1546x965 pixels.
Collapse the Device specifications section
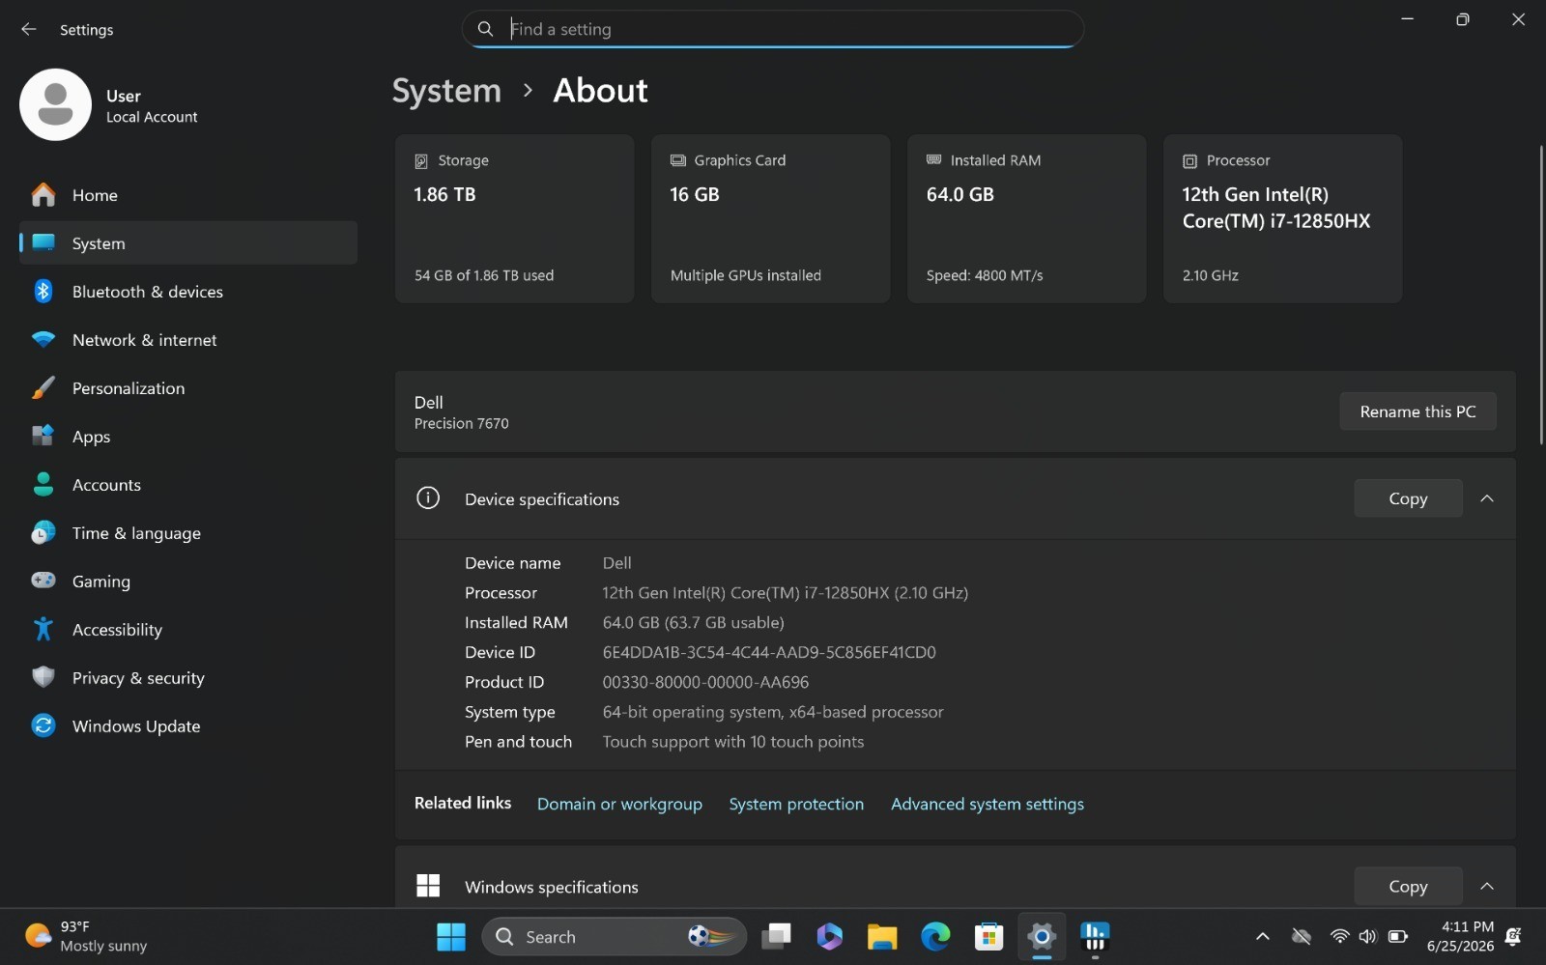point(1487,498)
